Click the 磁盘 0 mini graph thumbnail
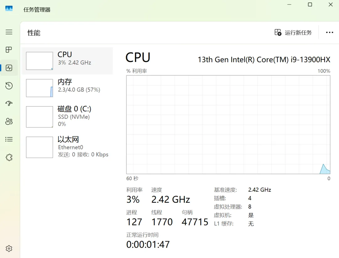The width and height of the screenshot is (339, 258). coord(39,117)
